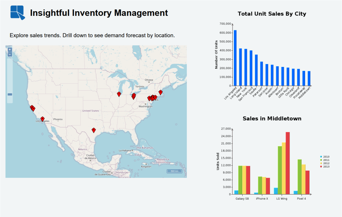Click the Washington area map pin
342x217 pixels.
[x=149, y=98]
